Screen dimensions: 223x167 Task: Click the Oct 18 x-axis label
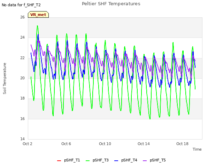click(x=182, y=144)
